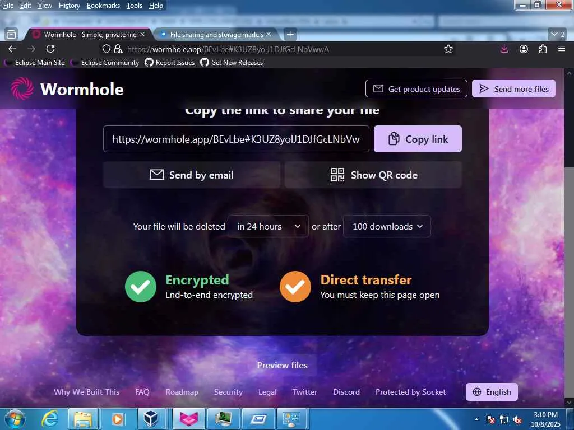The image size is (574, 430).
Task: Switch to the Wormhole tab
Action: (x=88, y=34)
